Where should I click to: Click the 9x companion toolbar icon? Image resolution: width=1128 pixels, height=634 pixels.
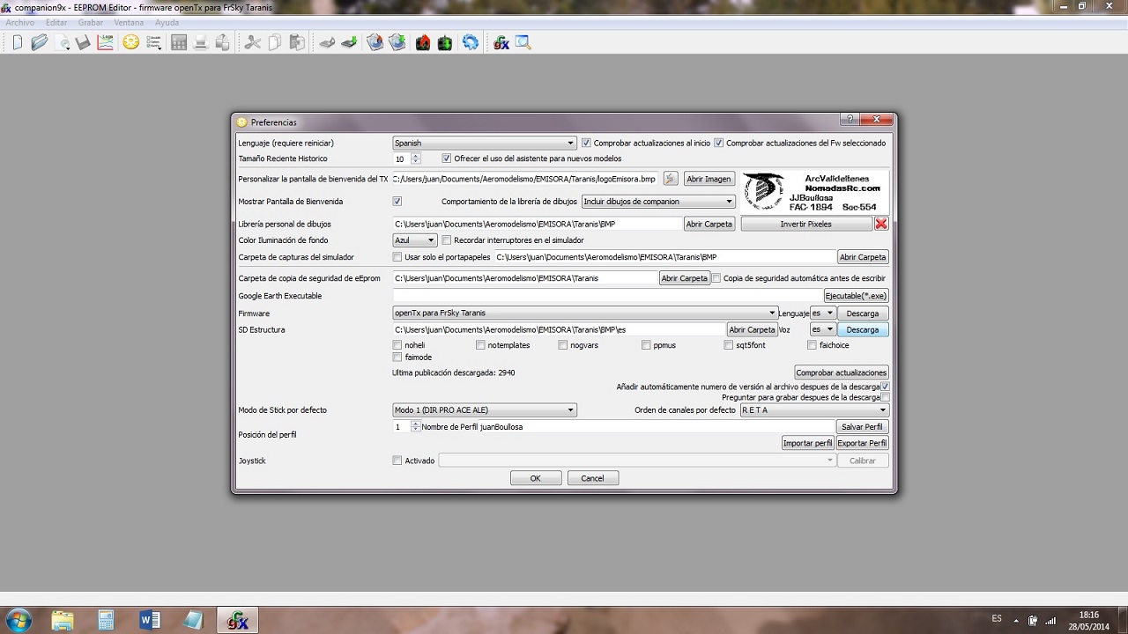501,42
